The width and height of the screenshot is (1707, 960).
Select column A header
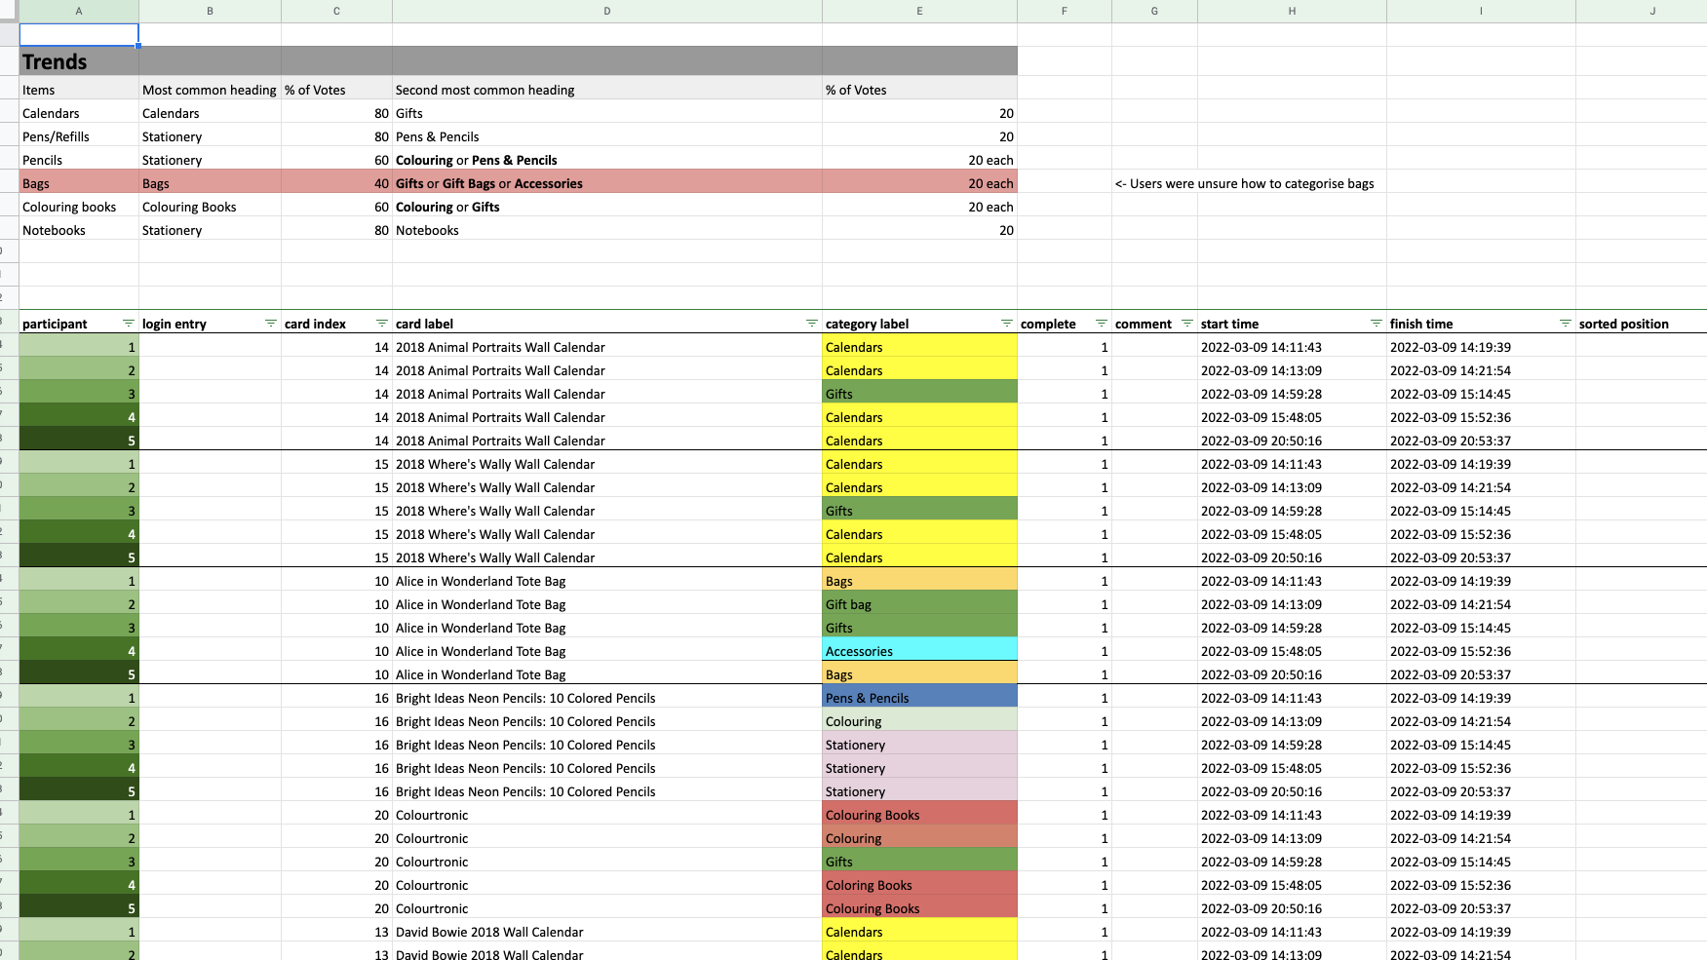point(79,11)
